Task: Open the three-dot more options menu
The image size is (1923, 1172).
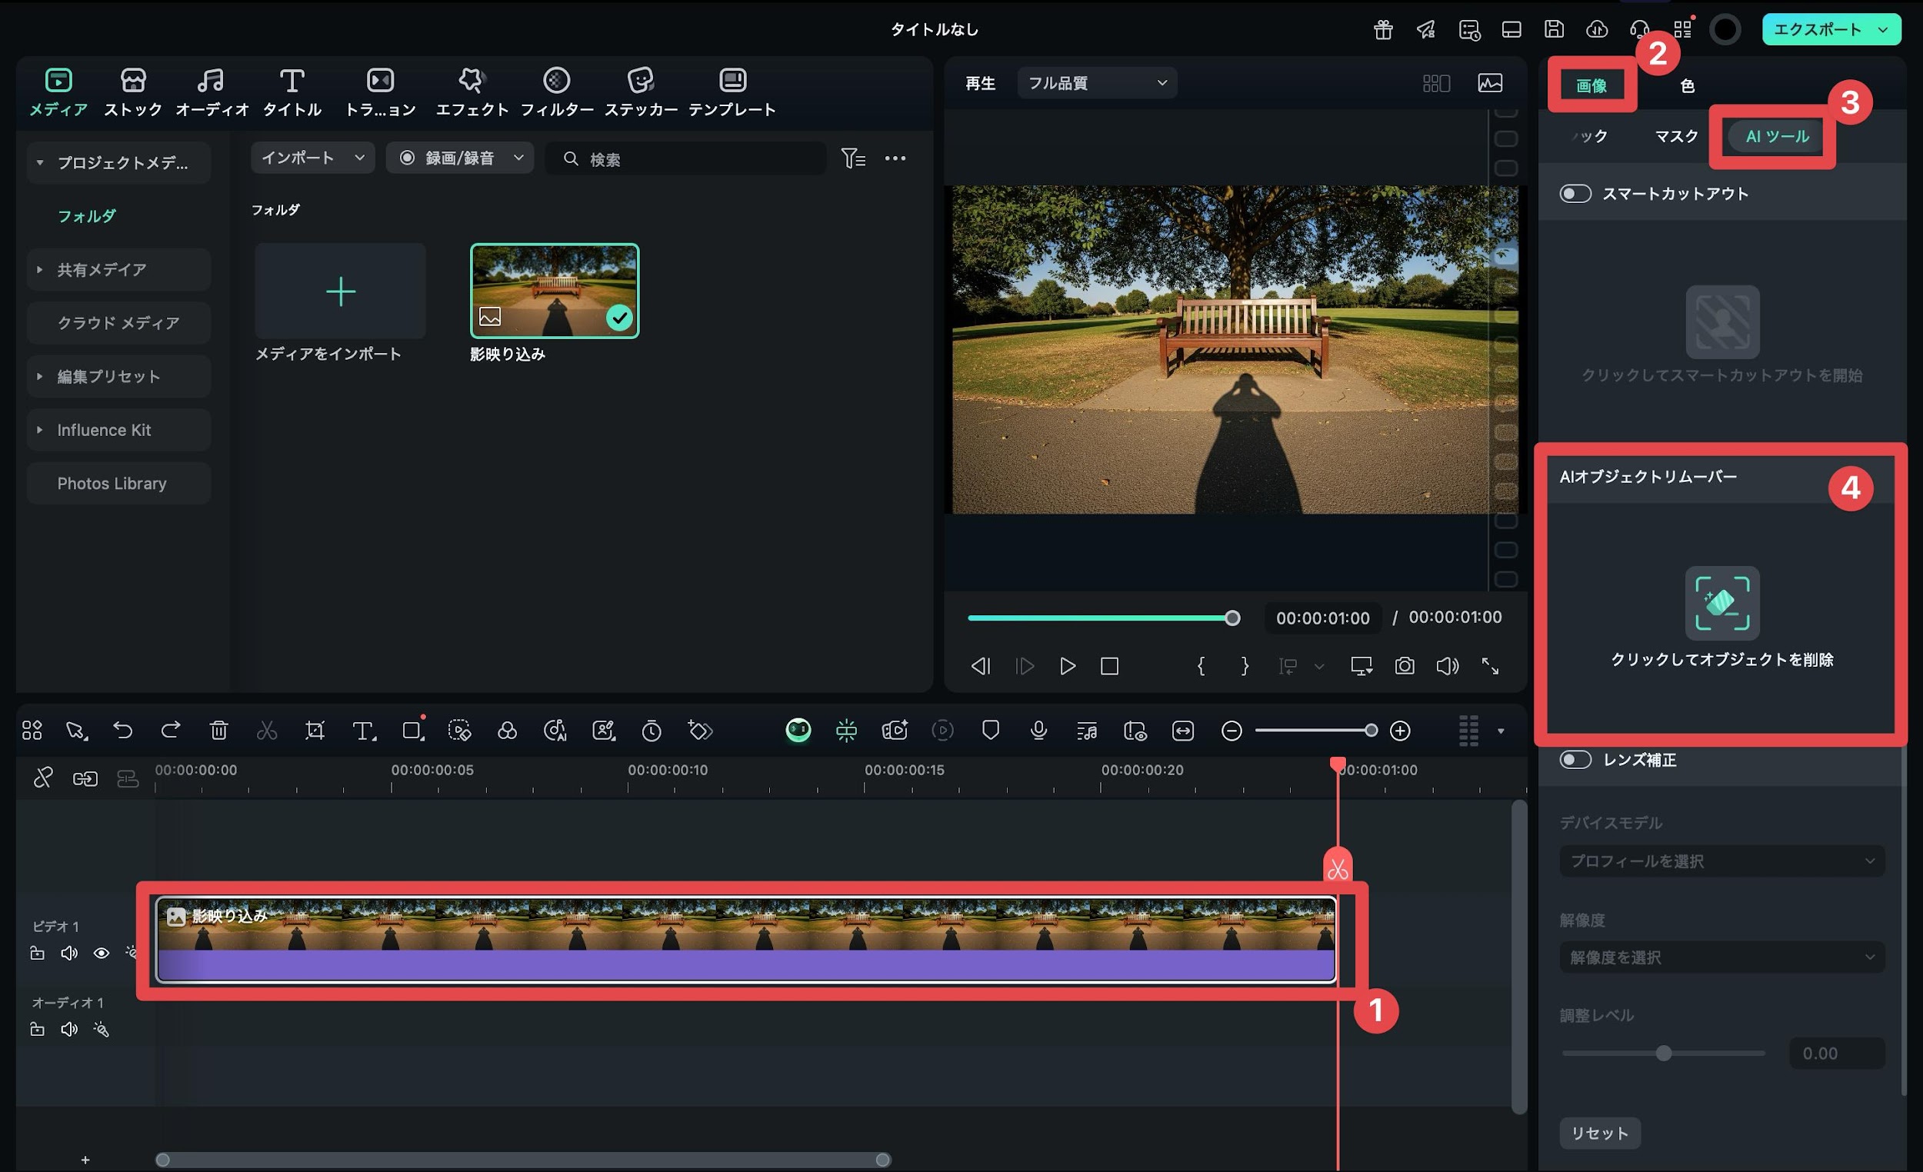Action: tap(895, 158)
